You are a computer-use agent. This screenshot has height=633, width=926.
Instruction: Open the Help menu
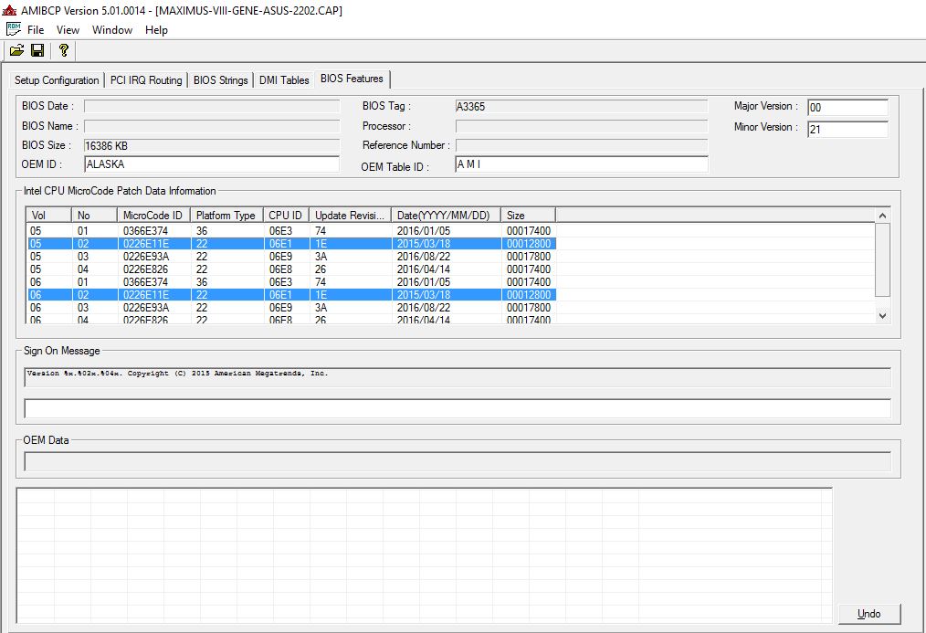tap(156, 30)
